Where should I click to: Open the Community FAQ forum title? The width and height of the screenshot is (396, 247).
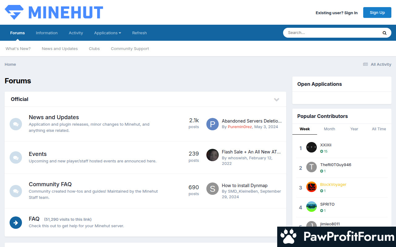pos(50,184)
